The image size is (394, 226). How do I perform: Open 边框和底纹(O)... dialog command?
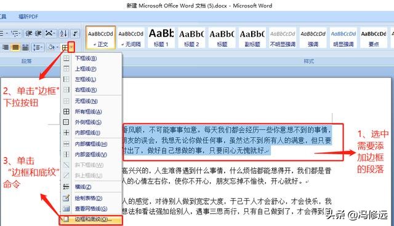point(91,219)
